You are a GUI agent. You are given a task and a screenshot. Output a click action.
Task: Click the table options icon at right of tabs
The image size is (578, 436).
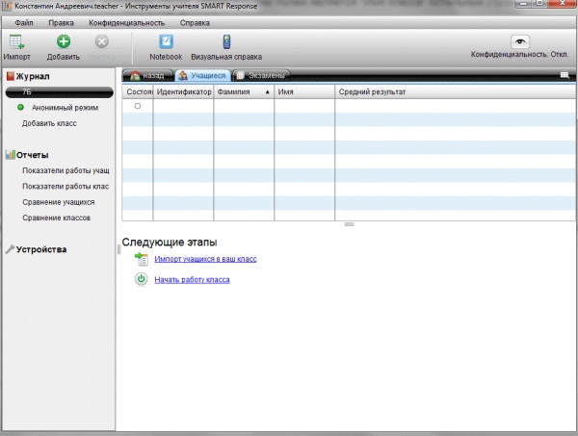pyautogui.click(x=565, y=75)
